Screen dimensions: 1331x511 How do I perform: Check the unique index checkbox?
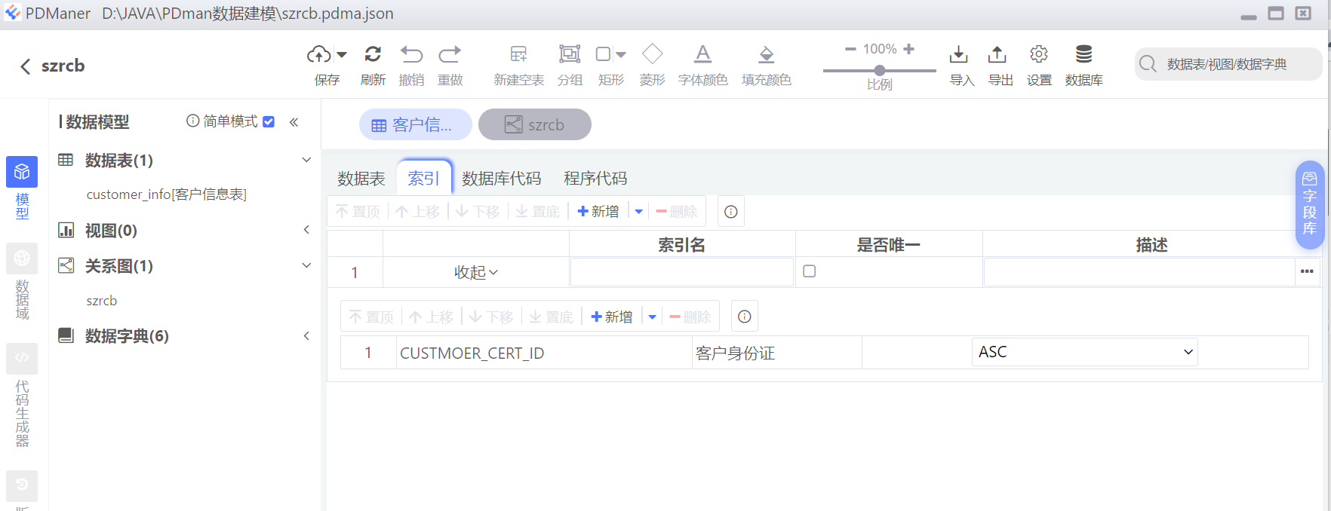pos(810,271)
